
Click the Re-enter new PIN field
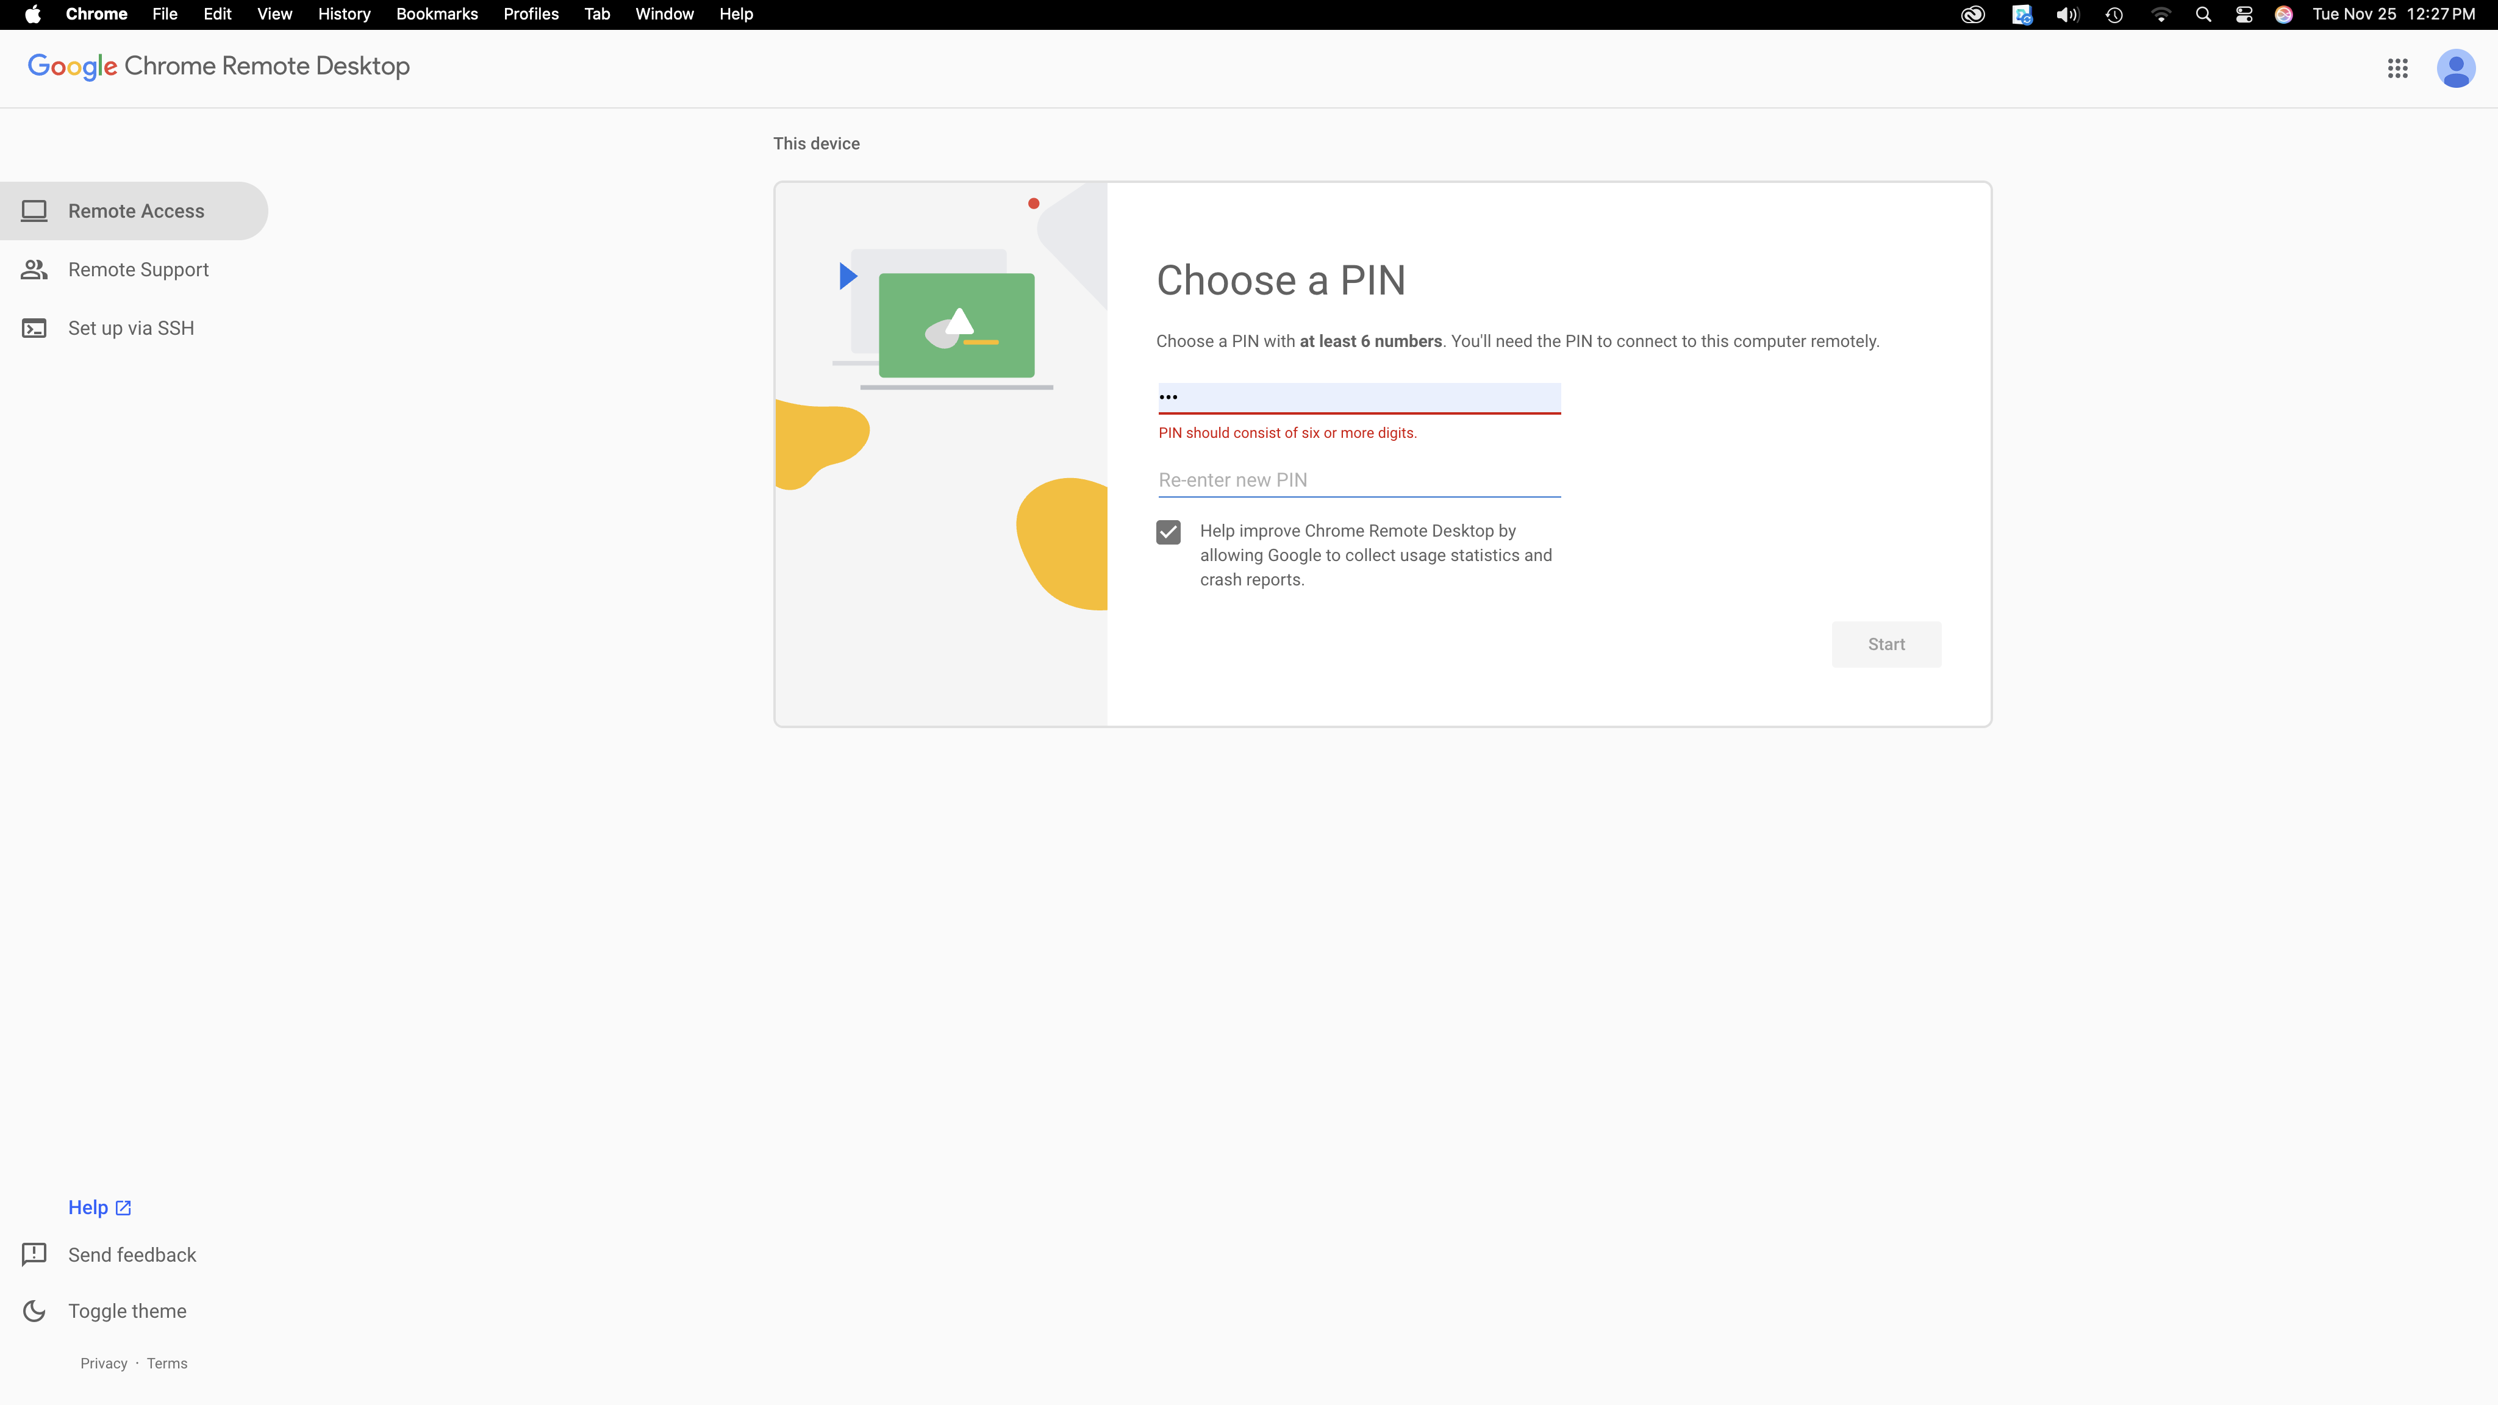click(1359, 480)
